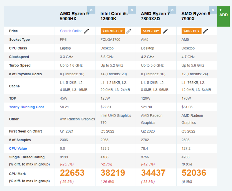Remove Intel Core i5-13600K column
This screenshot has height=191, width=232.
132,10
